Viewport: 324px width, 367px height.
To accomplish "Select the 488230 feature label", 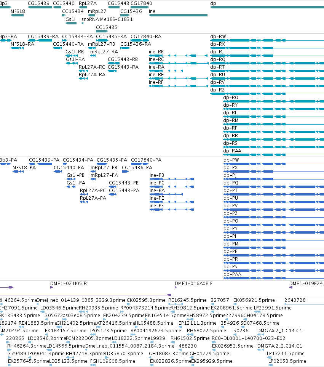I will [188, 346].
